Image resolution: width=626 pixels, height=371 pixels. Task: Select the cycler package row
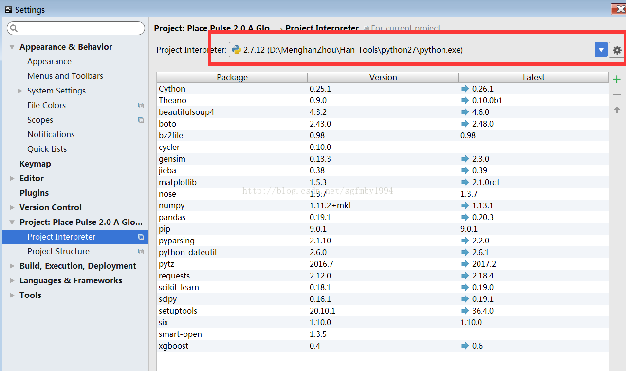pyautogui.click(x=383, y=147)
